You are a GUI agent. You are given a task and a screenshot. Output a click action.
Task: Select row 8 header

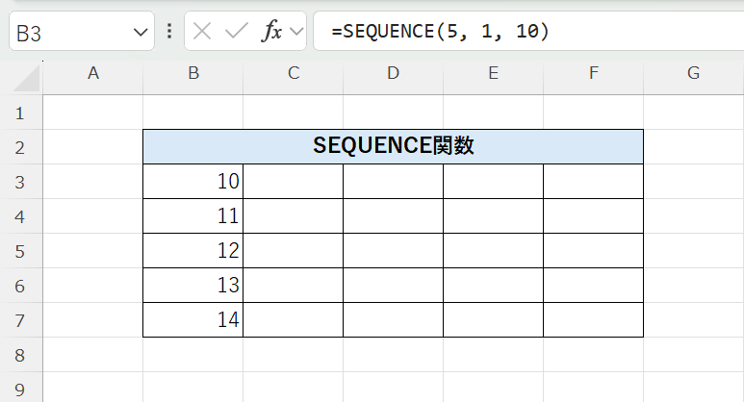click(21, 355)
